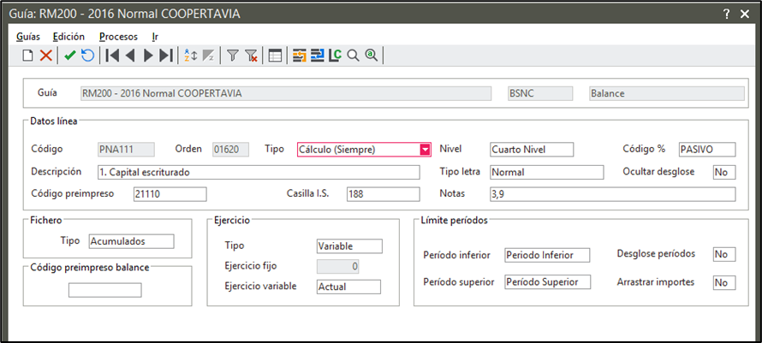This screenshot has width=762, height=343.
Task: Click the Tipo combo box text Cálculo (Siempre)
Action: [x=337, y=150]
